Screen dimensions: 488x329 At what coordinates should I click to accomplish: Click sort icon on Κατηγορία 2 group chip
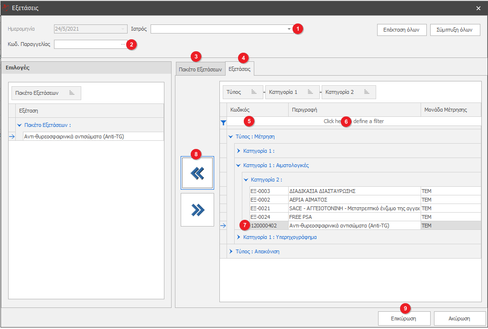pyautogui.click(x=367, y=92)
